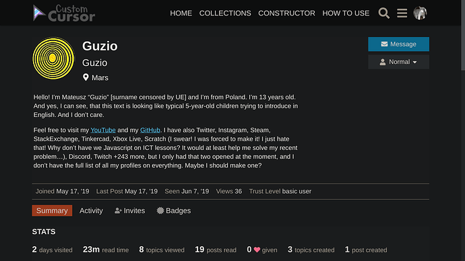
Task: Open the user avatar in header
Action: (x=420, y=13)
